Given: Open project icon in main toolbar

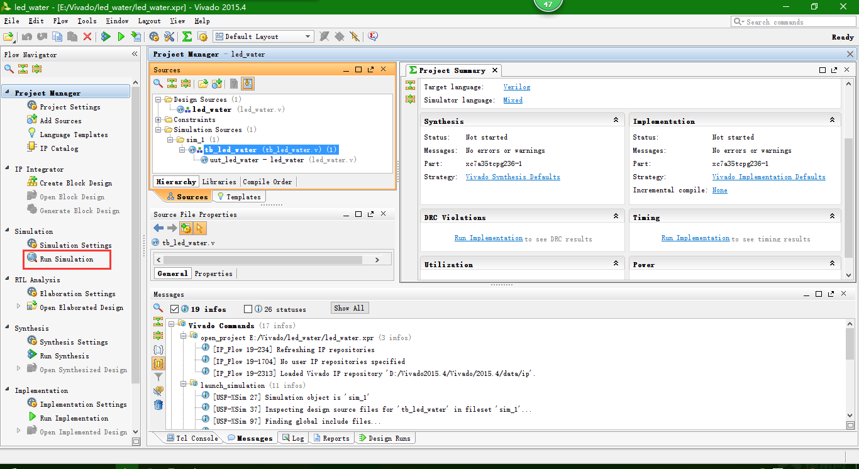Looking at the screenshot, I should 8,36.
